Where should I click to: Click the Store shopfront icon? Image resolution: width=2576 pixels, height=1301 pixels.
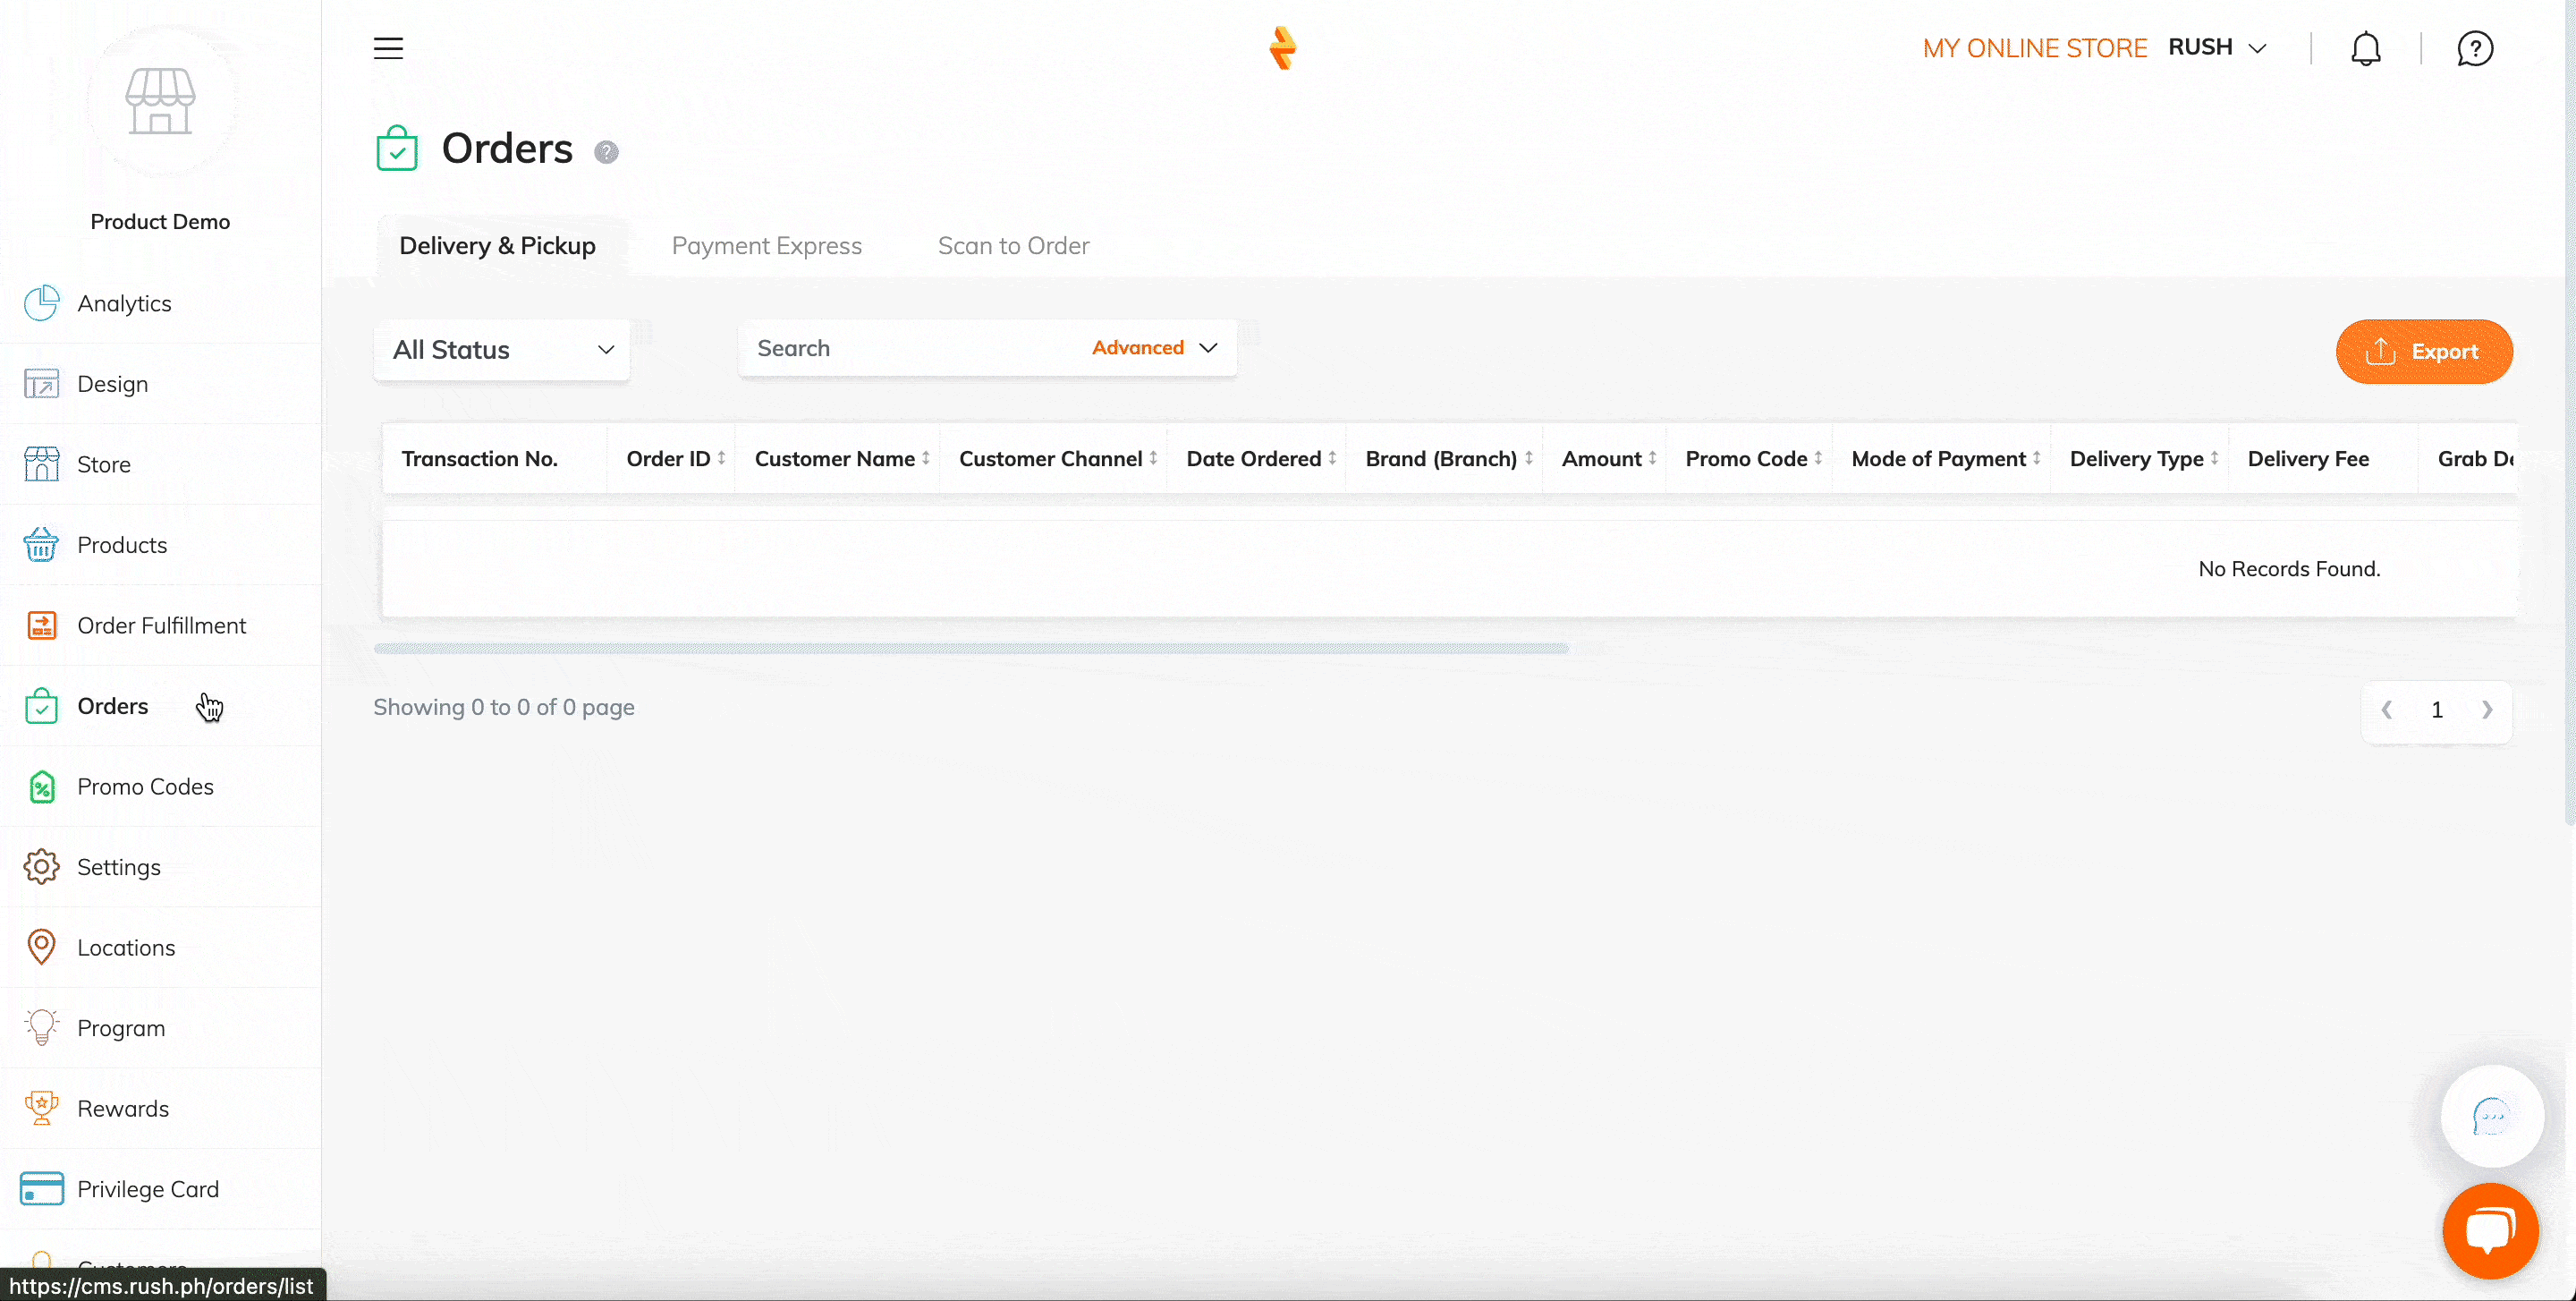[41, 464]
